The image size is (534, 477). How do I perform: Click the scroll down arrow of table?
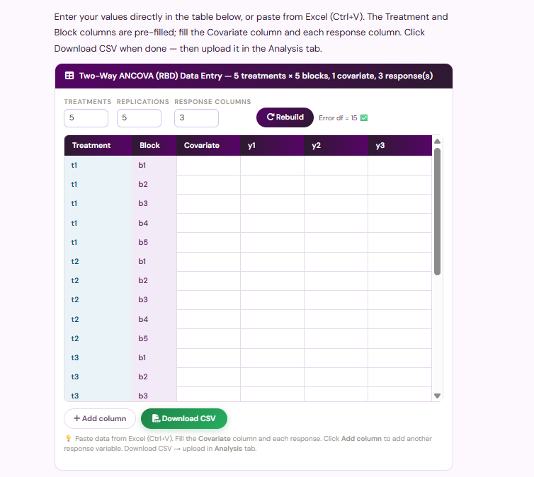tap(437, 396)
